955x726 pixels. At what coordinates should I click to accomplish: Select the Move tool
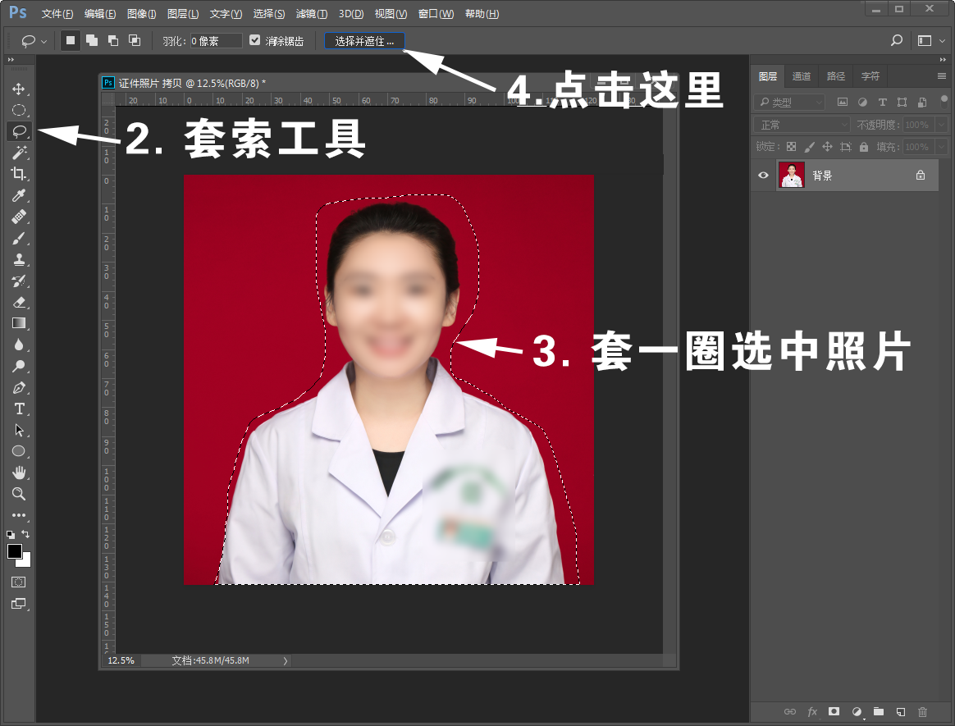[18, 89]
